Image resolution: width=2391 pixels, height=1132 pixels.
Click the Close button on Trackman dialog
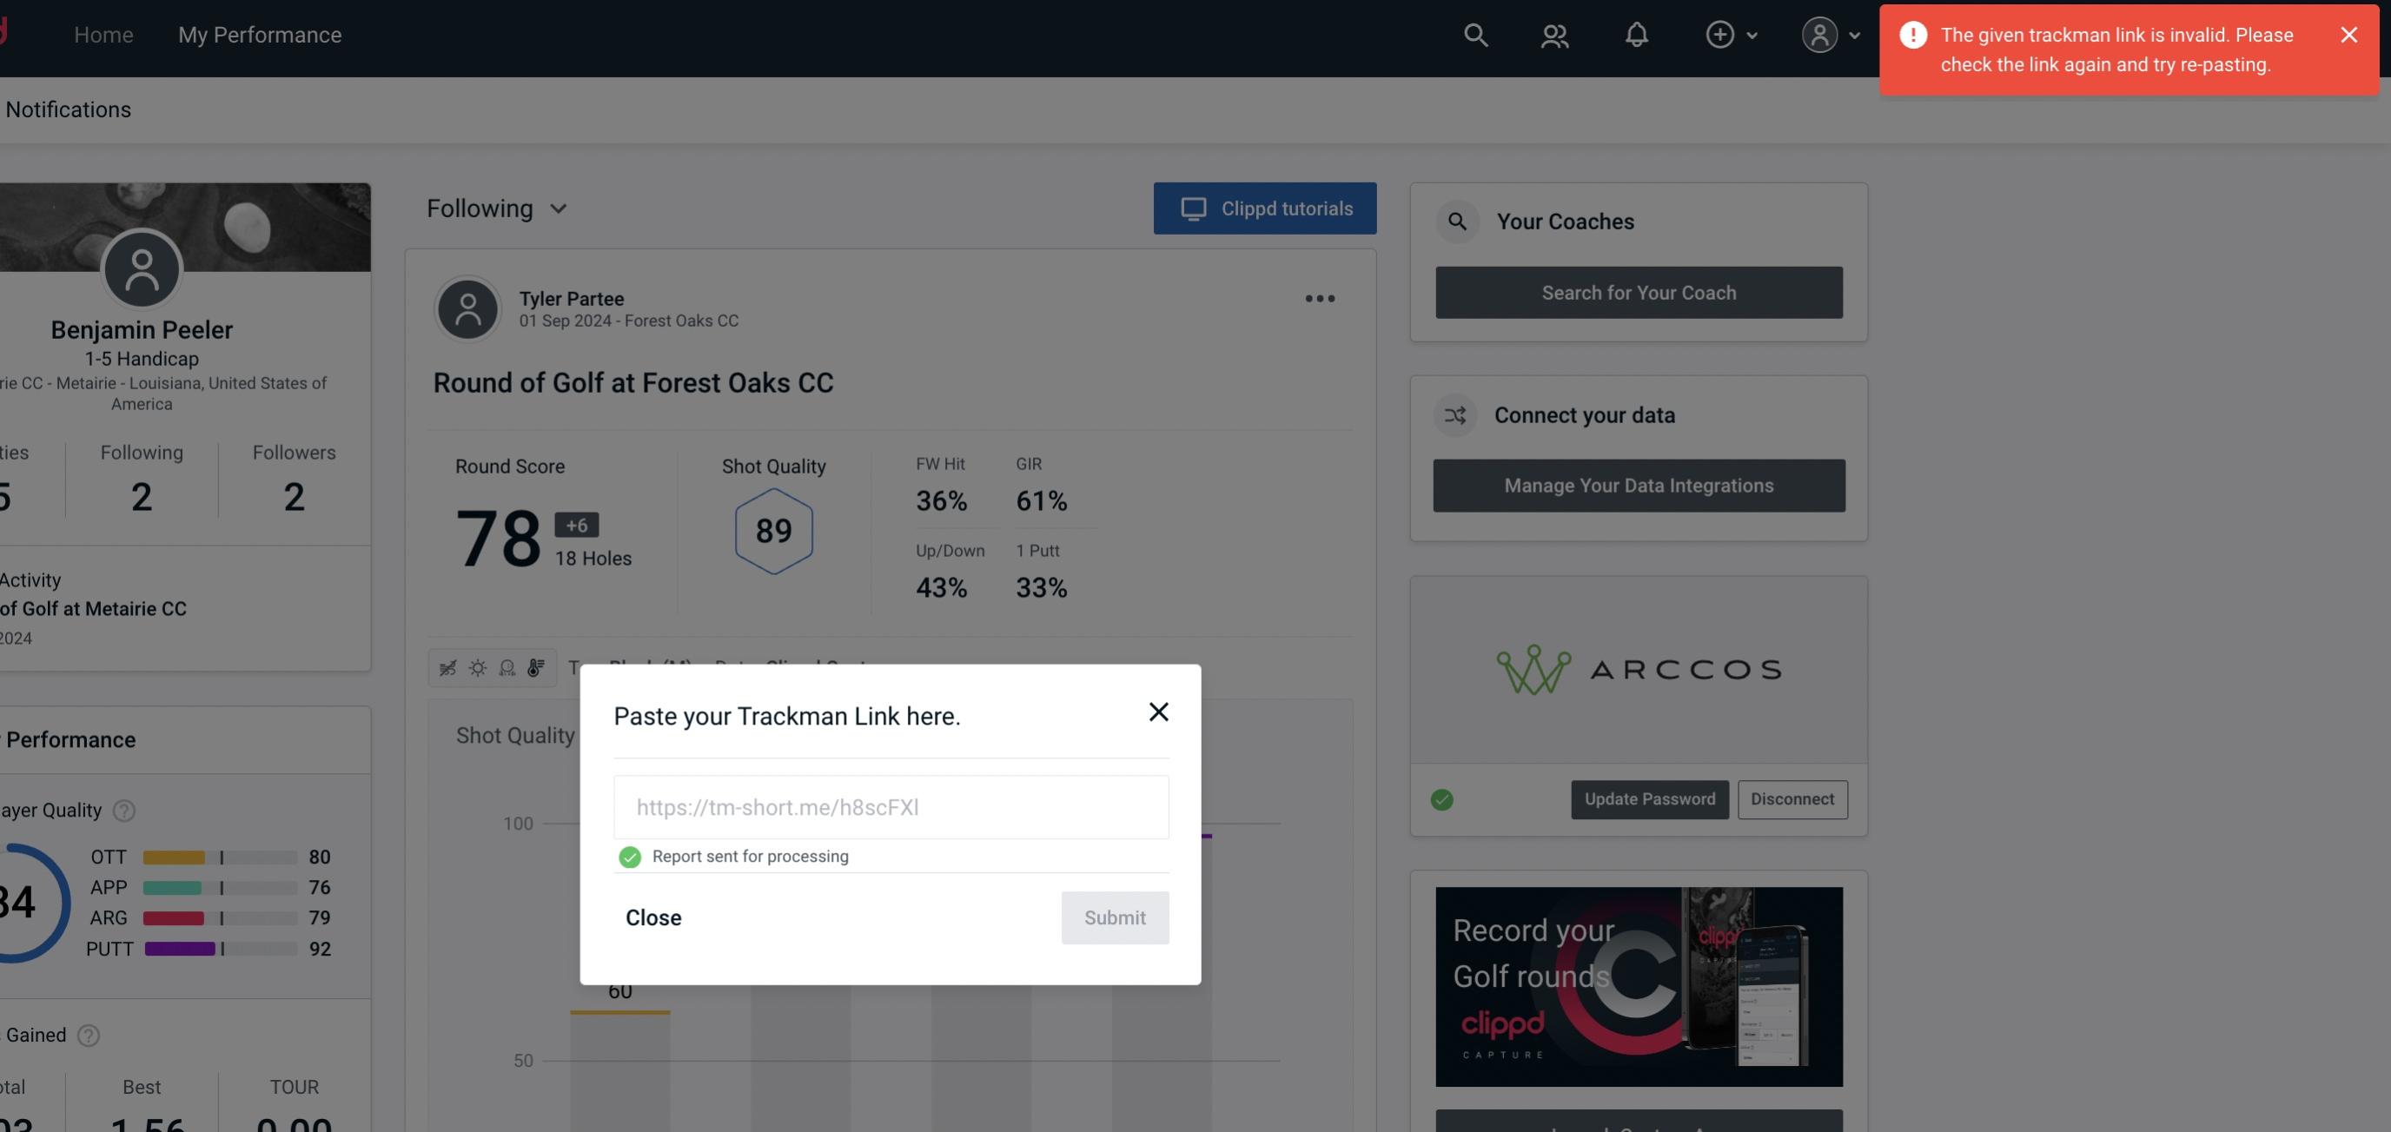pos(652,917)
